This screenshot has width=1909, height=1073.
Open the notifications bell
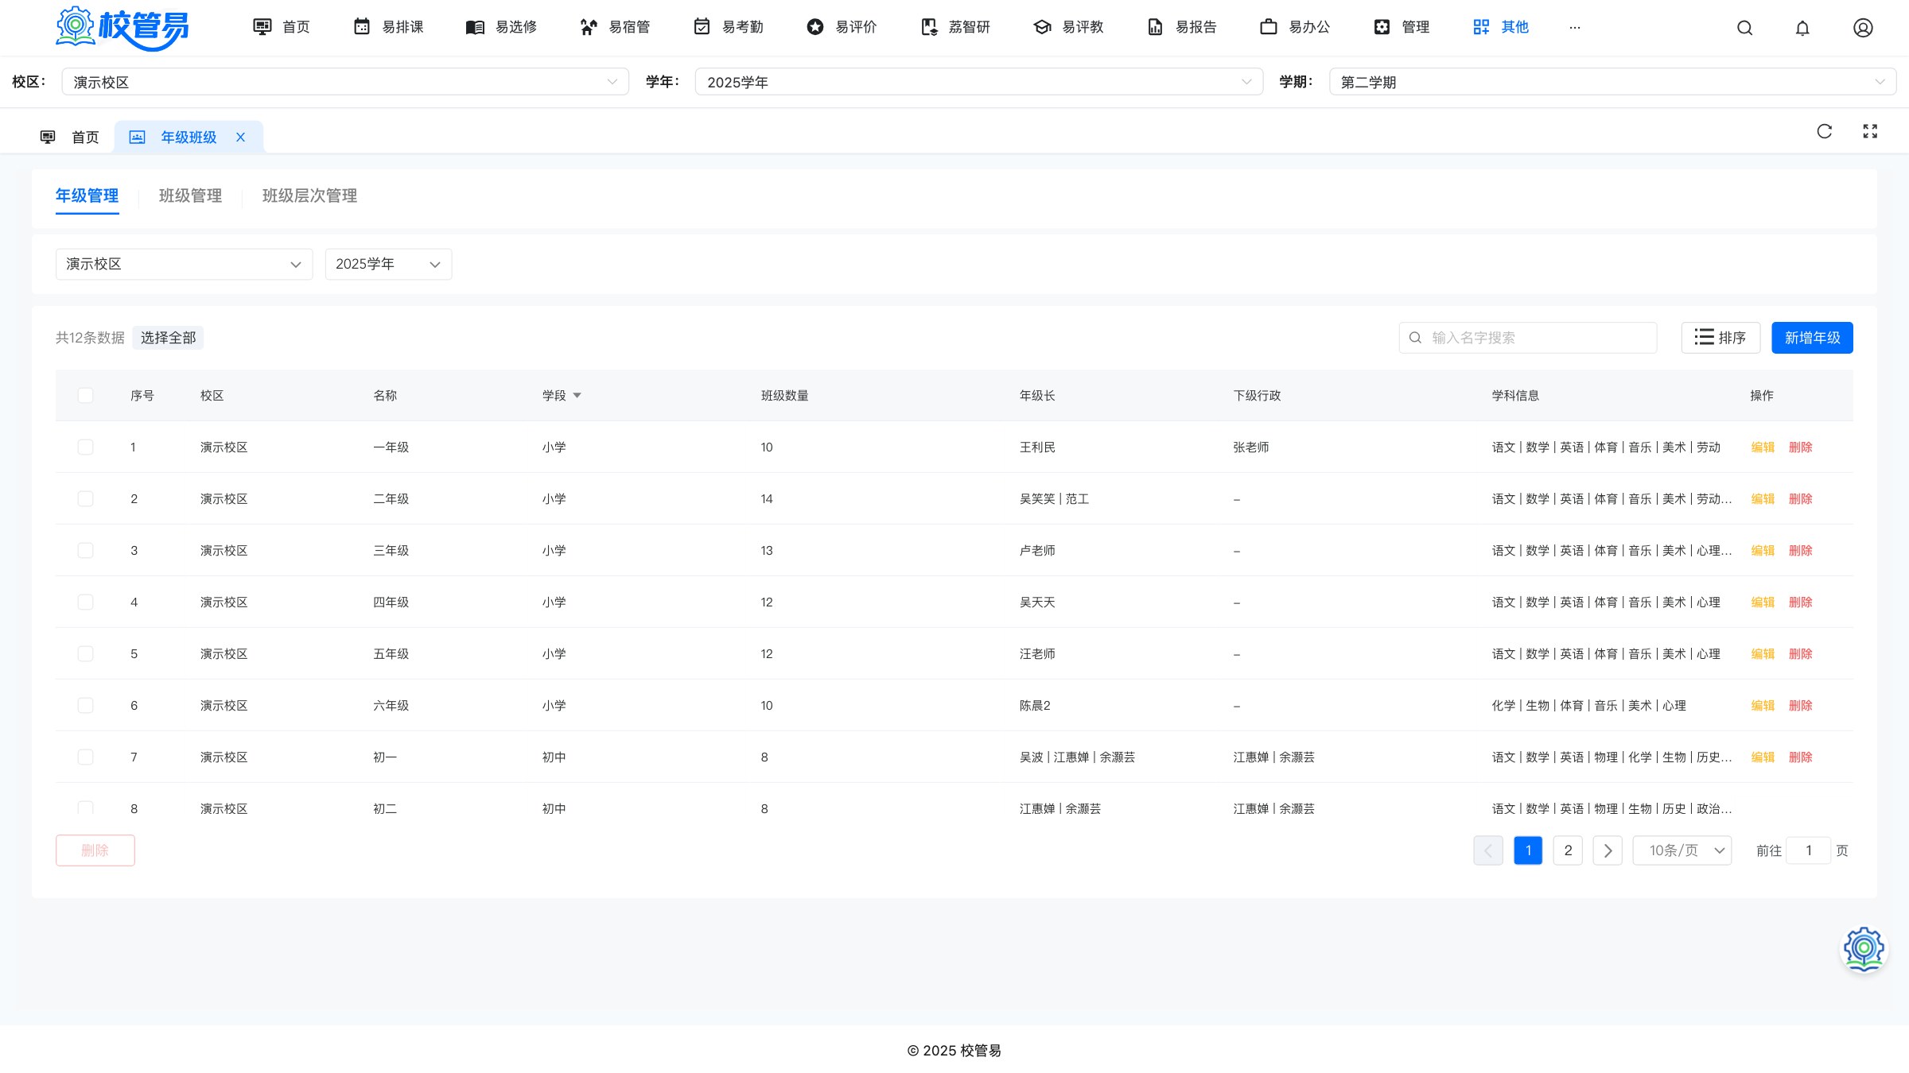point(1802,28)
